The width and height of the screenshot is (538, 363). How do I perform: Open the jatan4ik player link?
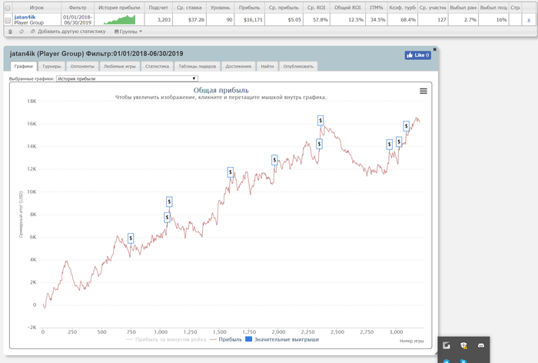tap(25, 17)
